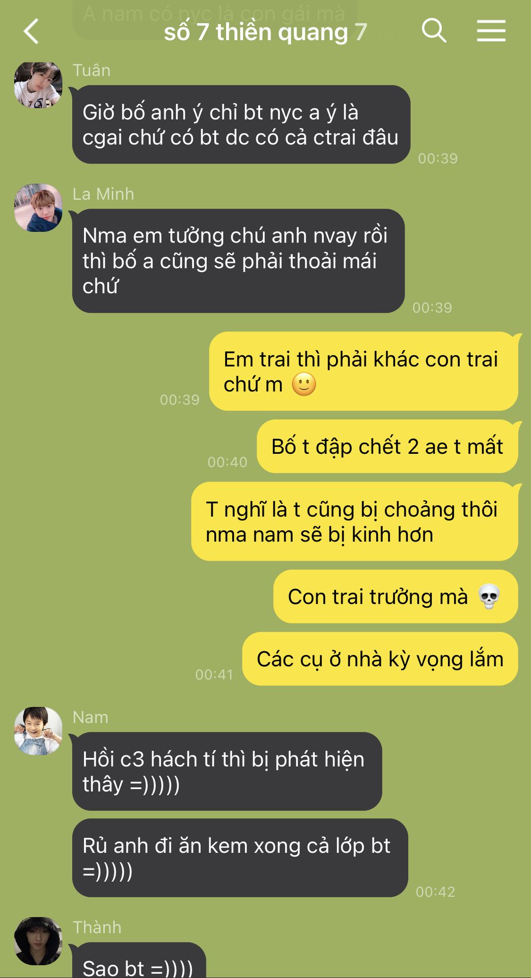Tap the smiley emoji in message
Screen dimensions: 531x978
pos(304,385)
